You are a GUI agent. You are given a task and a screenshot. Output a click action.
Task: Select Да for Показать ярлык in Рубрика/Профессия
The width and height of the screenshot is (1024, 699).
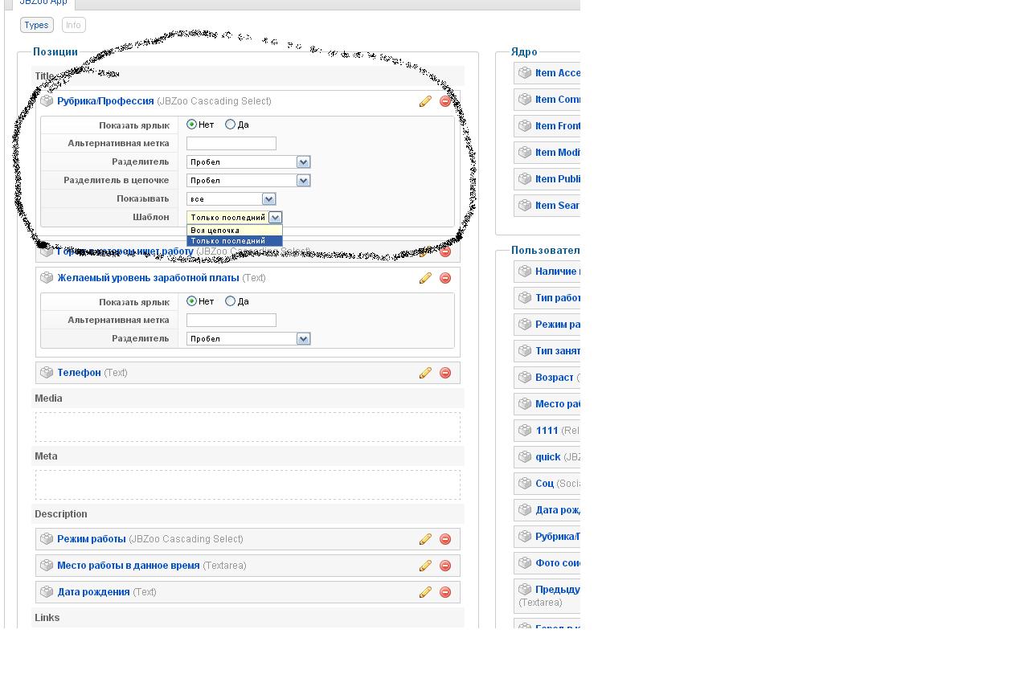point(231,125)
